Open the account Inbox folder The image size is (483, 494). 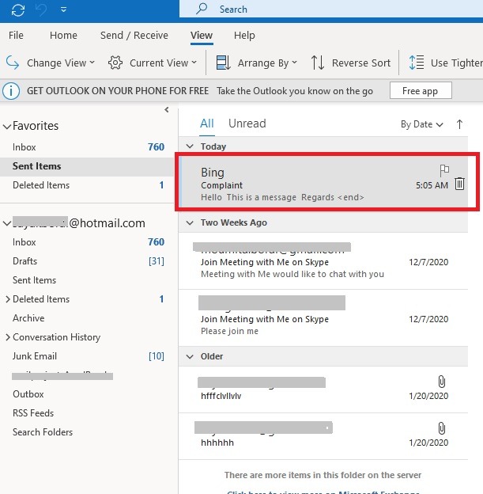coord(86,242)
